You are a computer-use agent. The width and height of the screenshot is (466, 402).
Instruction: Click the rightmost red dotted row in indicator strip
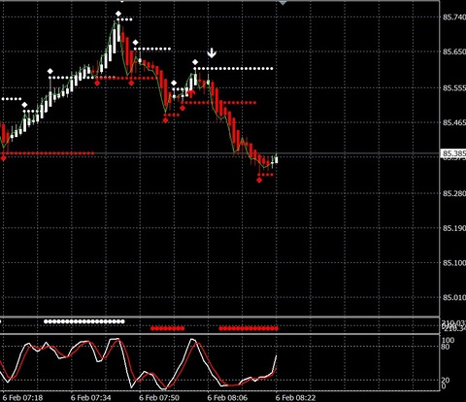click(x=249, y=328)
